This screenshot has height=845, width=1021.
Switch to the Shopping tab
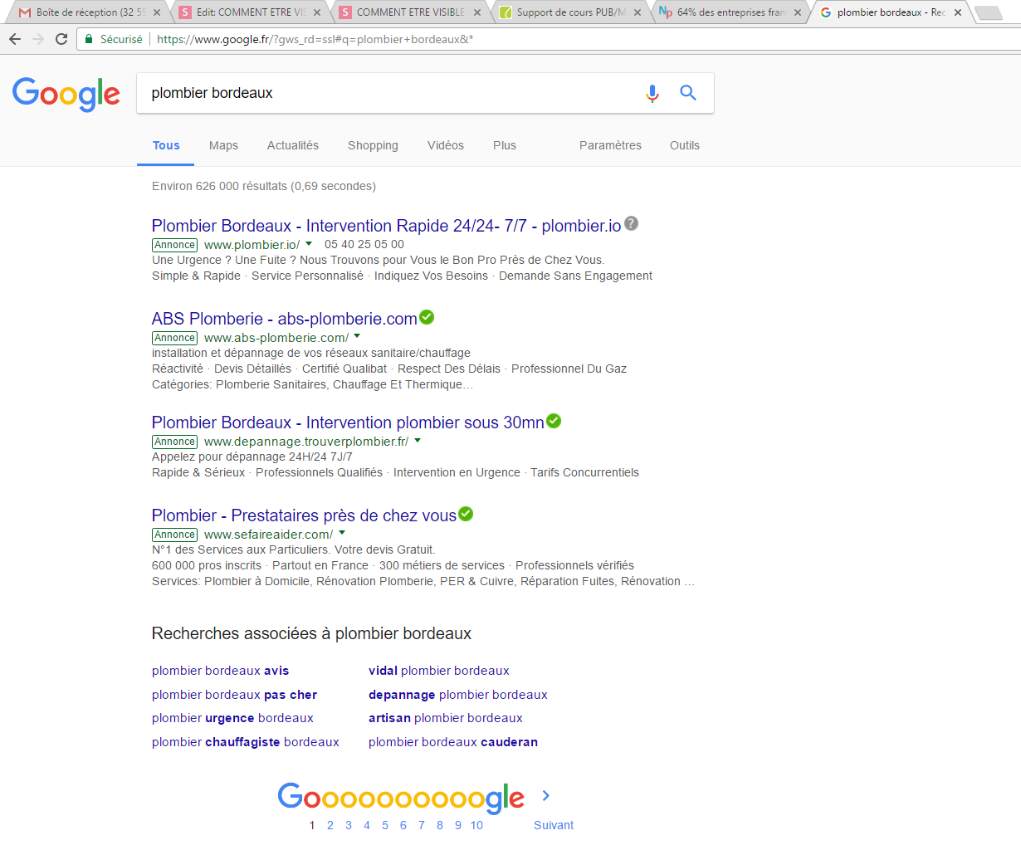pos(373,145)
